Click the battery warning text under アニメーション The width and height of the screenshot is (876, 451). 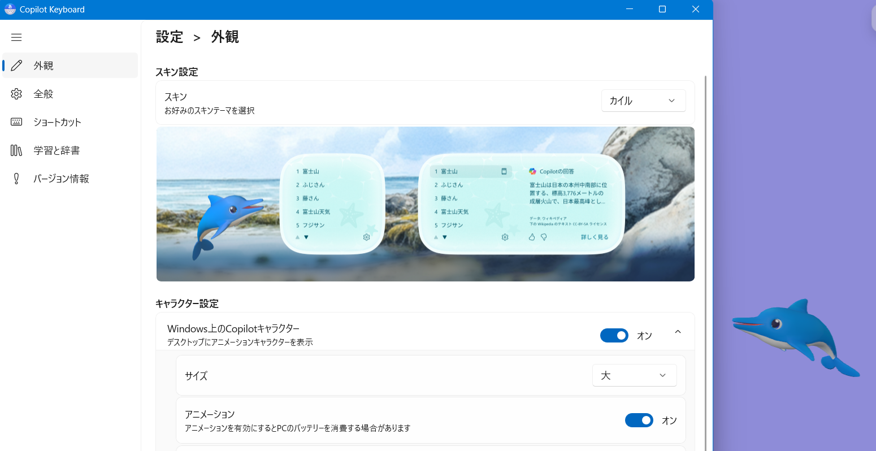(298, 428)
